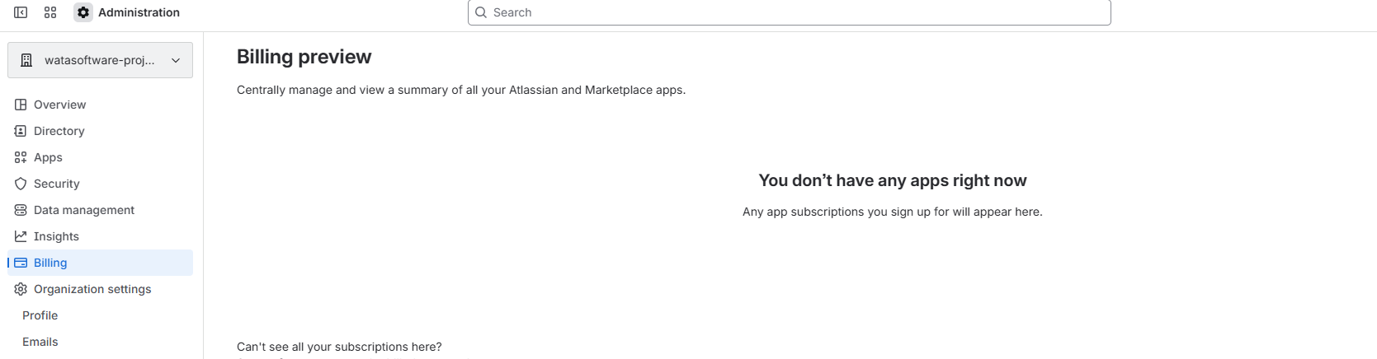The height and width of the screenshot is (359, 1377).
Task: Click the Directory sidebar icon
Action: click(21, 131)
